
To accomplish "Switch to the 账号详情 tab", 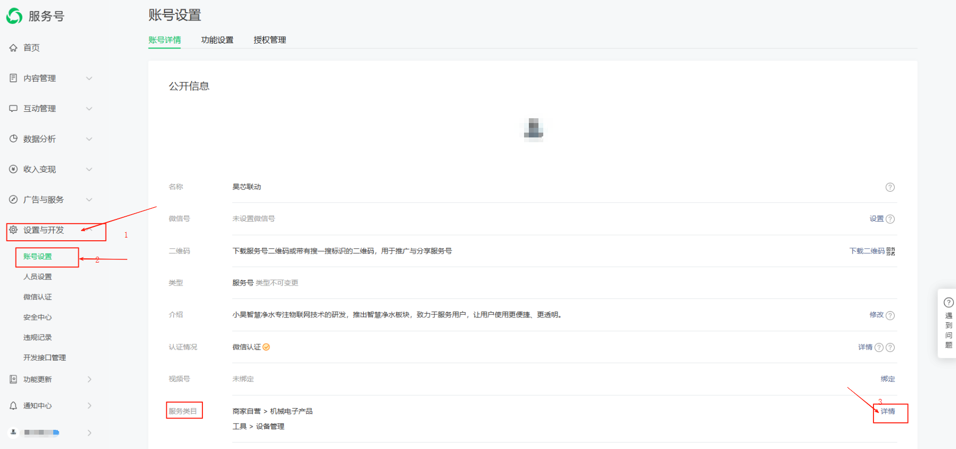I will 165,40.
